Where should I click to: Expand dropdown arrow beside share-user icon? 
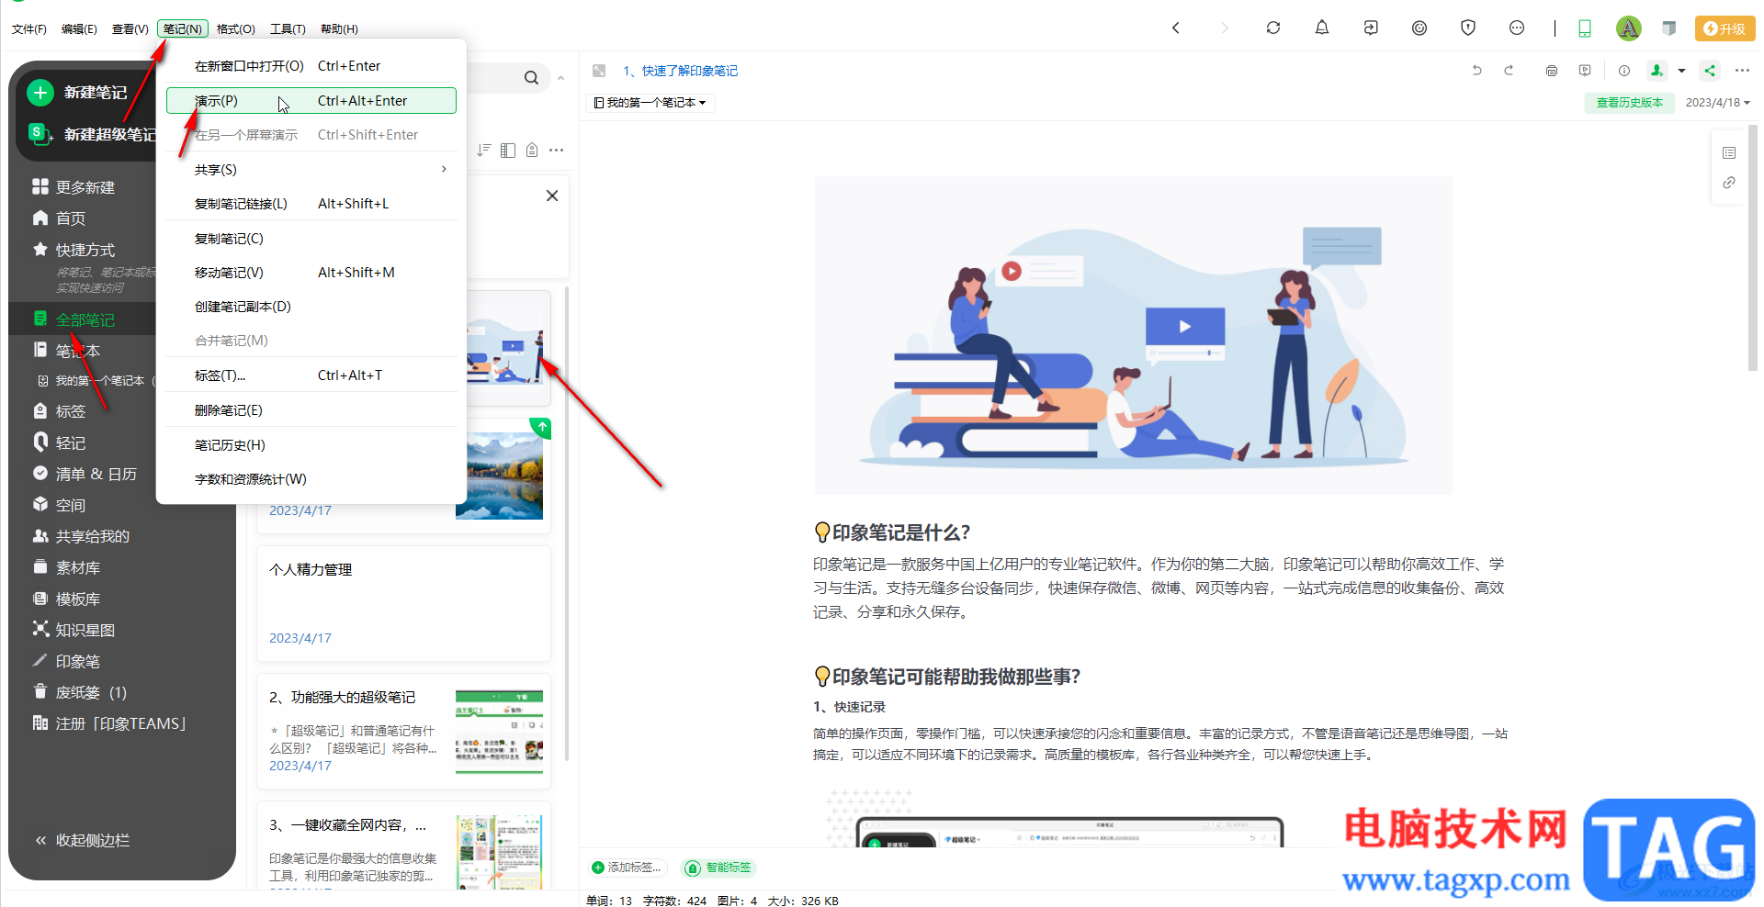(1681, 71)
